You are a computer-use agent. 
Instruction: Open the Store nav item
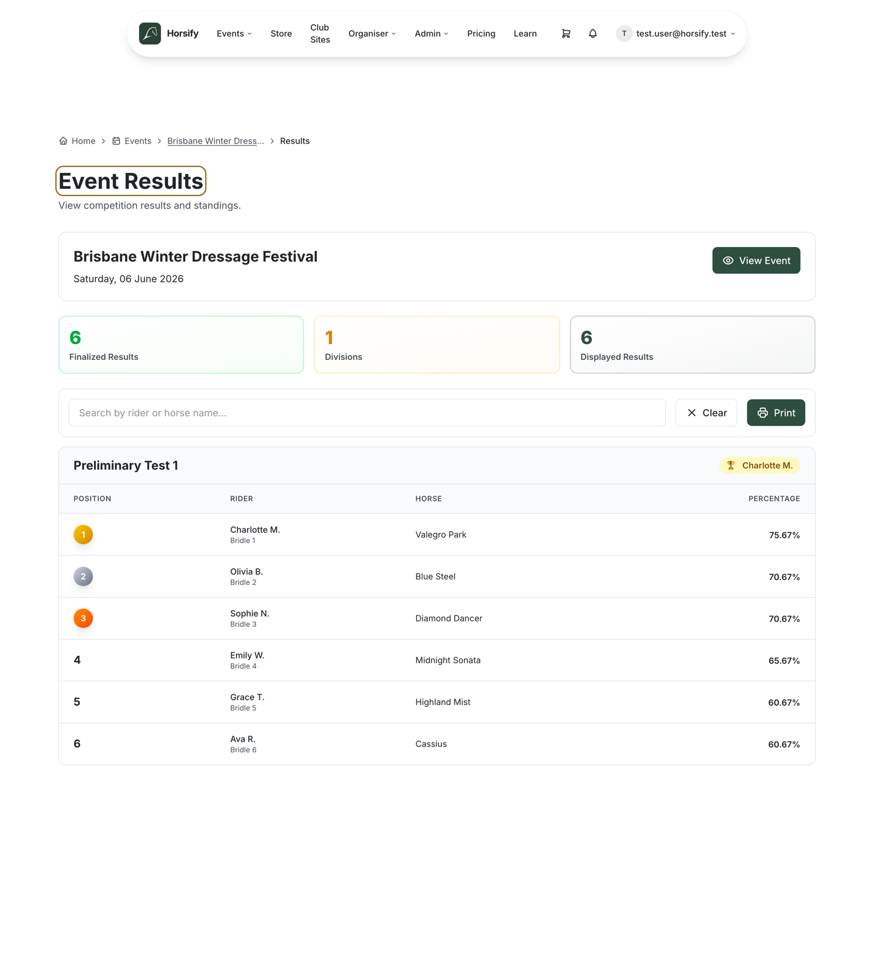(x=281, y=33)
